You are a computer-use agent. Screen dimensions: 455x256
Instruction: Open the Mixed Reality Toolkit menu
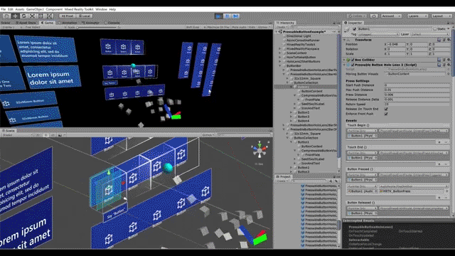point(79,9)
